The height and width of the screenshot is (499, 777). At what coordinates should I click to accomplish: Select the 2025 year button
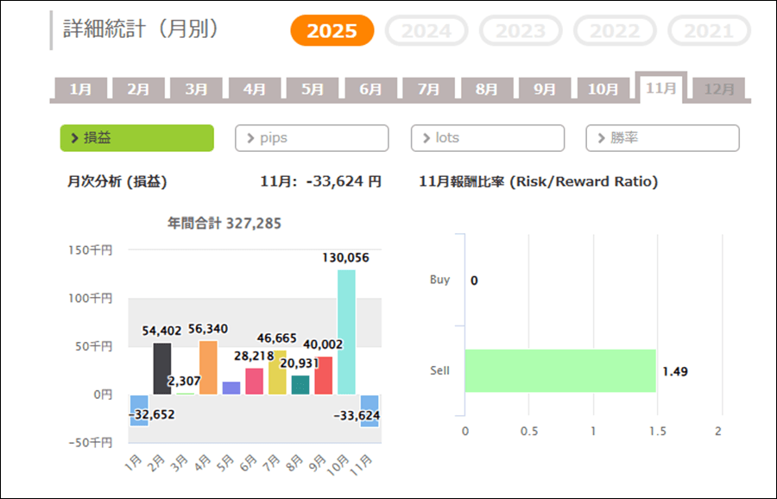(332, 31)
